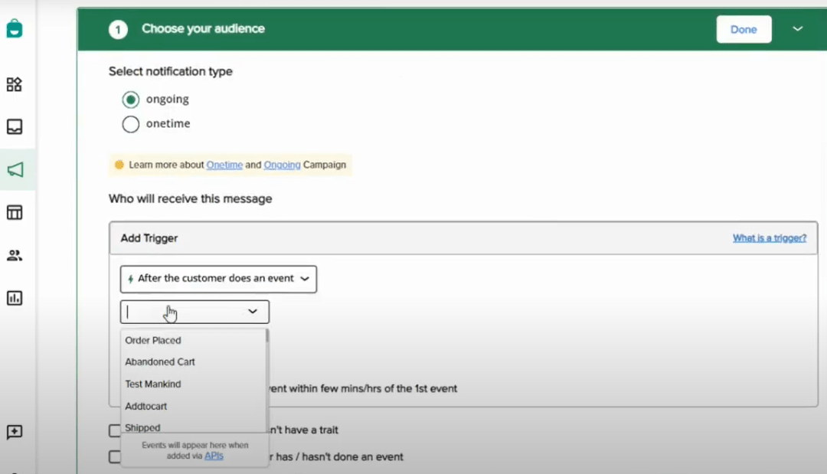Follow the 'Ongoing' campaign learn-more link

tap(282, 165)
